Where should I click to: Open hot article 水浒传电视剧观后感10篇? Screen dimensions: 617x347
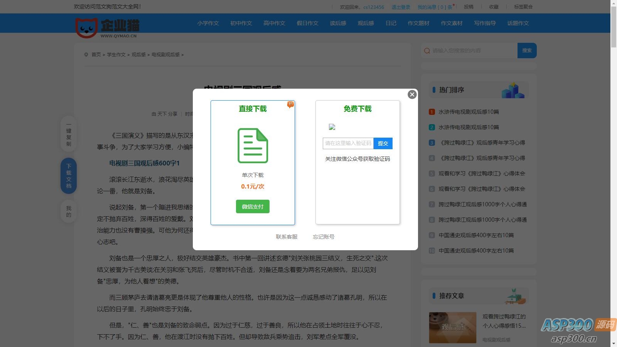point(468,111)
